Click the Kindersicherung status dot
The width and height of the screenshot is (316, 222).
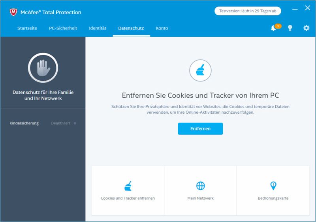tap(75, 123)
